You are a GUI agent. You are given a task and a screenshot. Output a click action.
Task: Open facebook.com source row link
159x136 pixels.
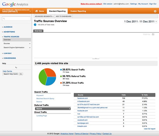coord(83,98)
